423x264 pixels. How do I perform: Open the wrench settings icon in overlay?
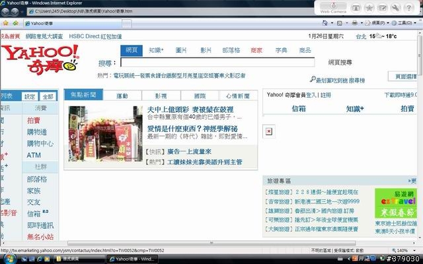point(395,8)
